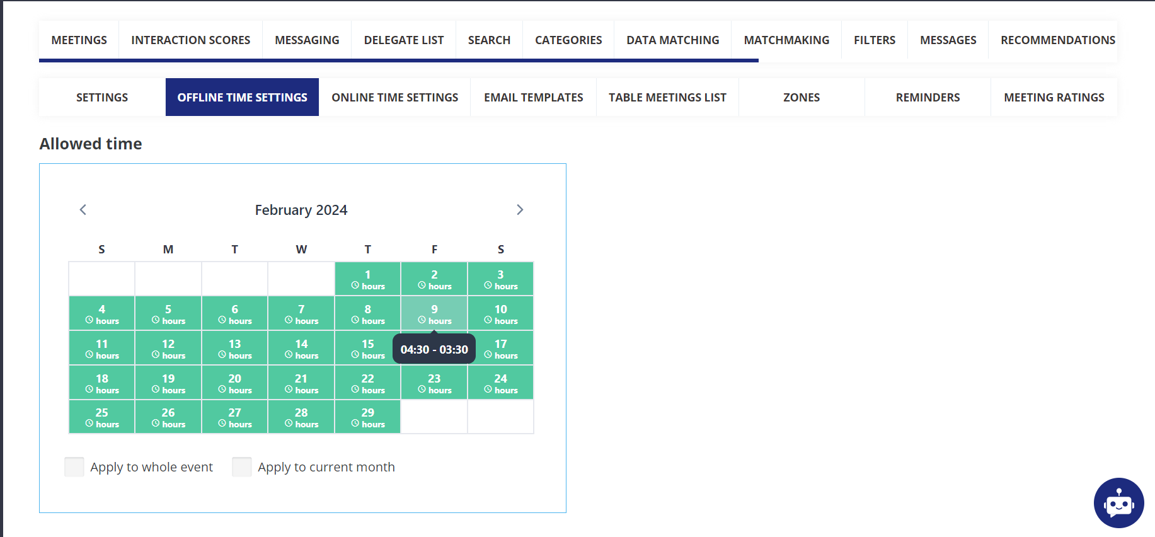Go to the Reminders tab
The width and height of the screenshot is (1155, 537).
[928, 97]
